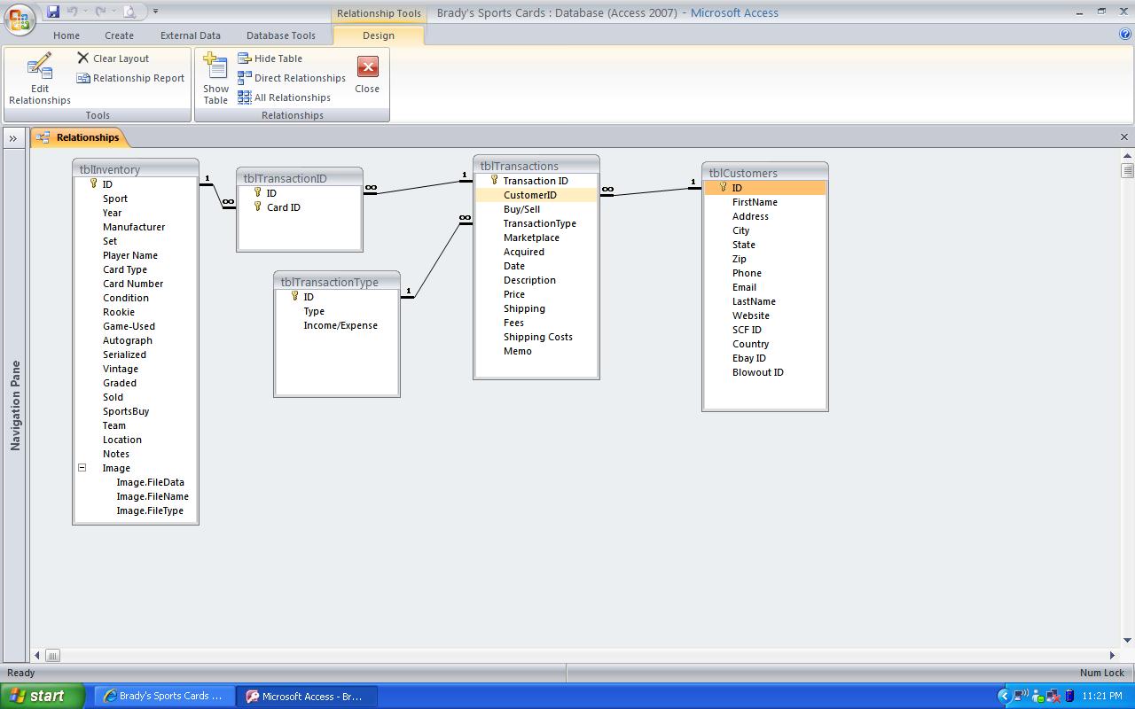
Task: Click the vertical scrollbar up arrow
Action: point(1127,157)
